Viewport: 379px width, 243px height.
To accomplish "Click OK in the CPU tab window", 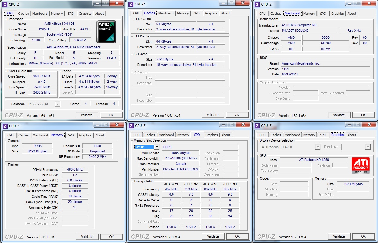I will tap(111, 115).
